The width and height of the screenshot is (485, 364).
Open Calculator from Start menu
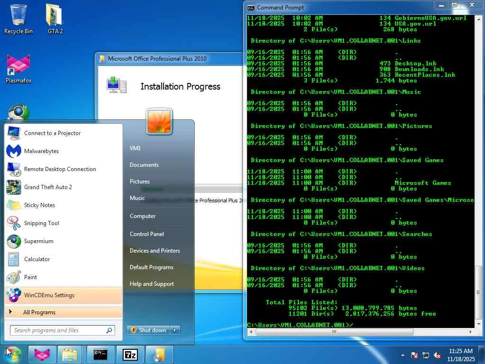pyautogui.click(x=63, y=259)
